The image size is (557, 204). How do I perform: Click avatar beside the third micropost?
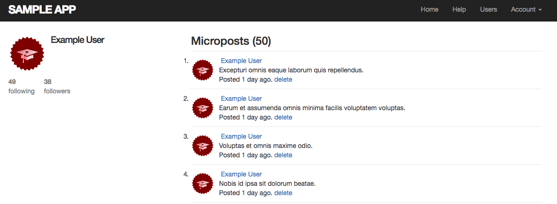[x=203, y=146]
